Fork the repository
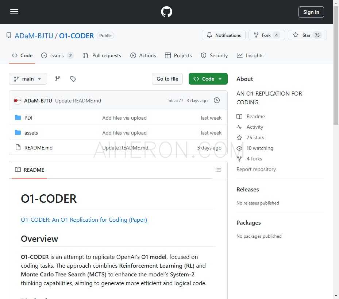 (267, 35)
